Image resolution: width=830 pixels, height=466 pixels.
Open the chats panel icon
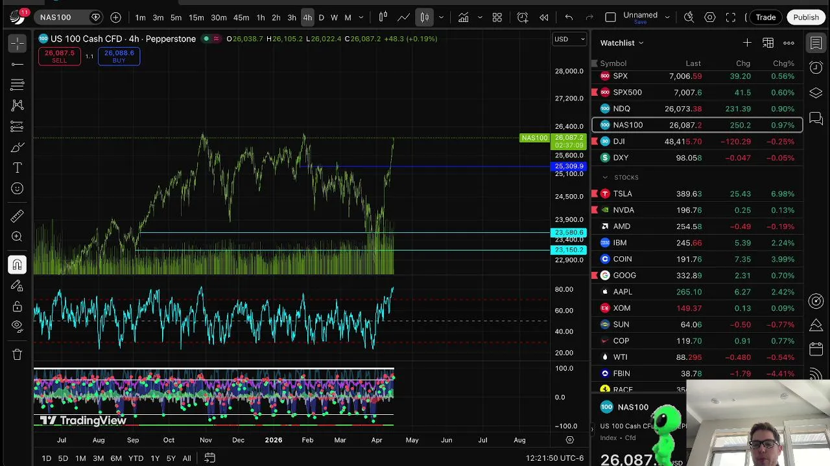tap(816, 118)
